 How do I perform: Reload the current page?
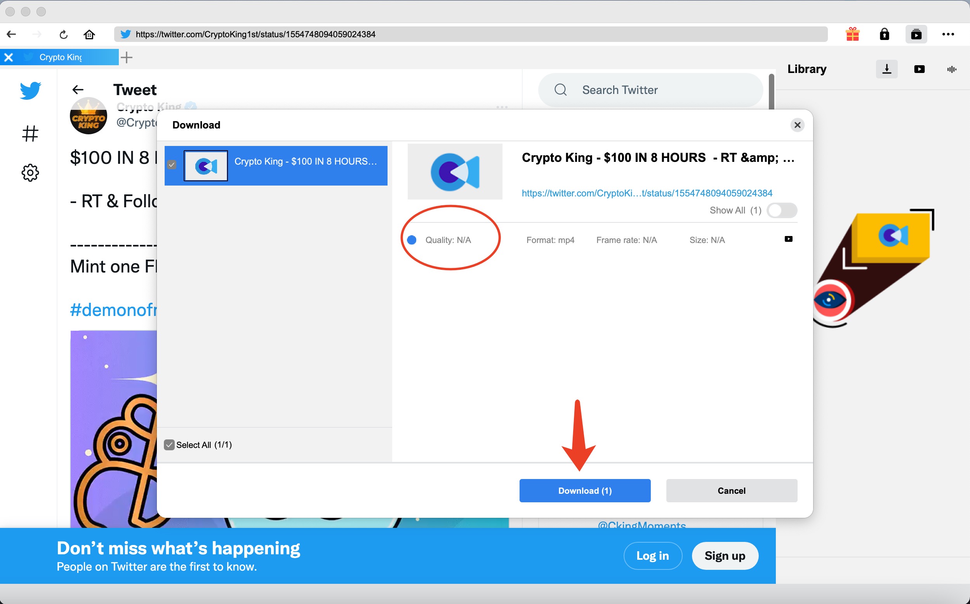pyautogui.click(x=64, y=35)
